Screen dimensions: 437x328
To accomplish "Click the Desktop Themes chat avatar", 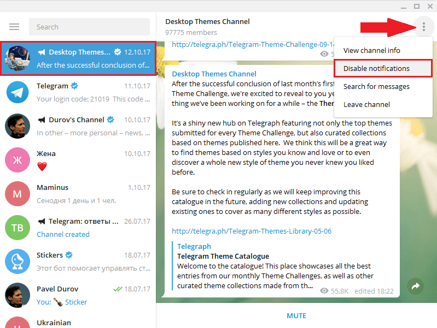I will pos(18,58).
